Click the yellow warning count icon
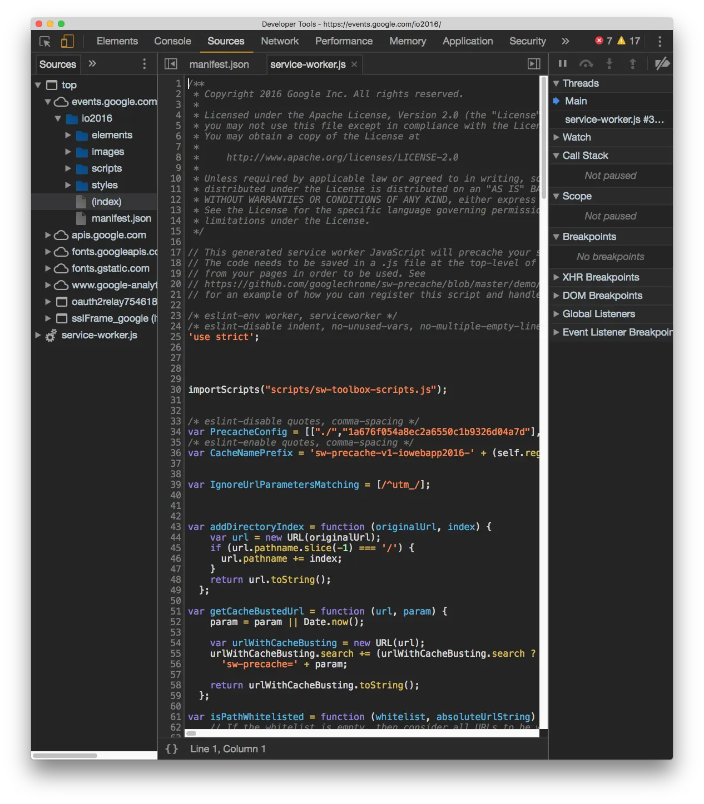Screen dimensions: 704x804 coord(621,41)
